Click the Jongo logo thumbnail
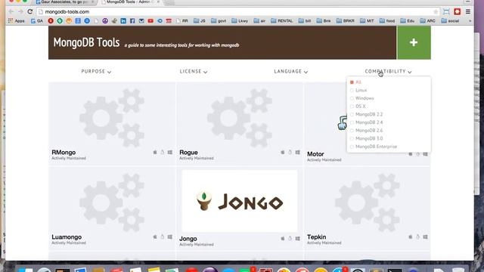484x272 pixels. click(240, 201)
